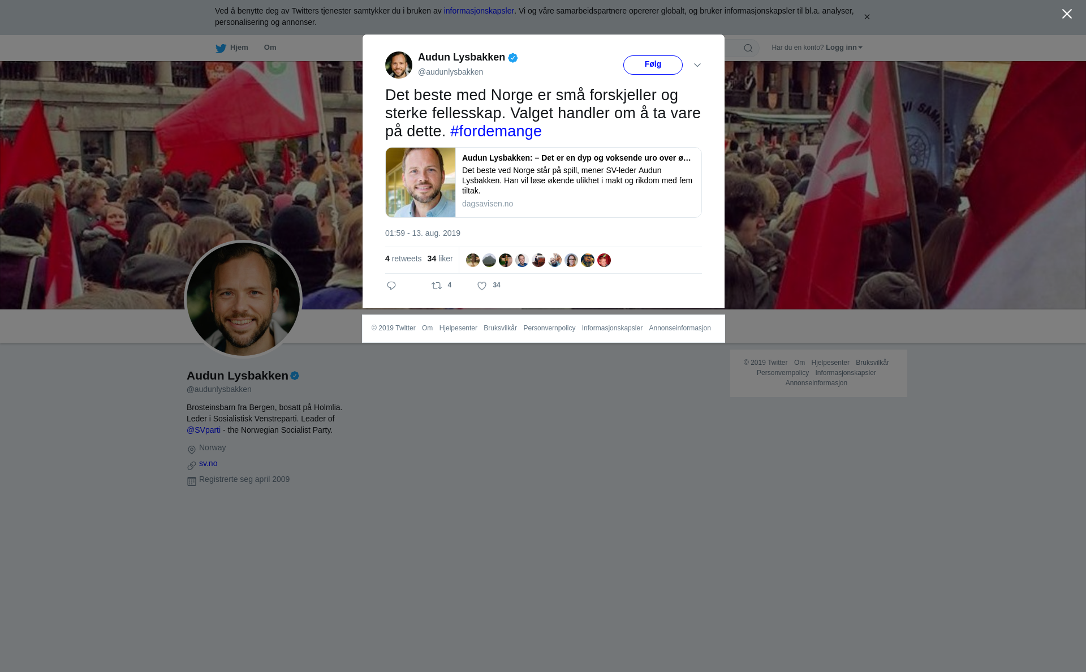The width and height of the screenshot is (1086, 672).
Task: Visit the sv.no profile link
Action: click(x=208, y=463)
